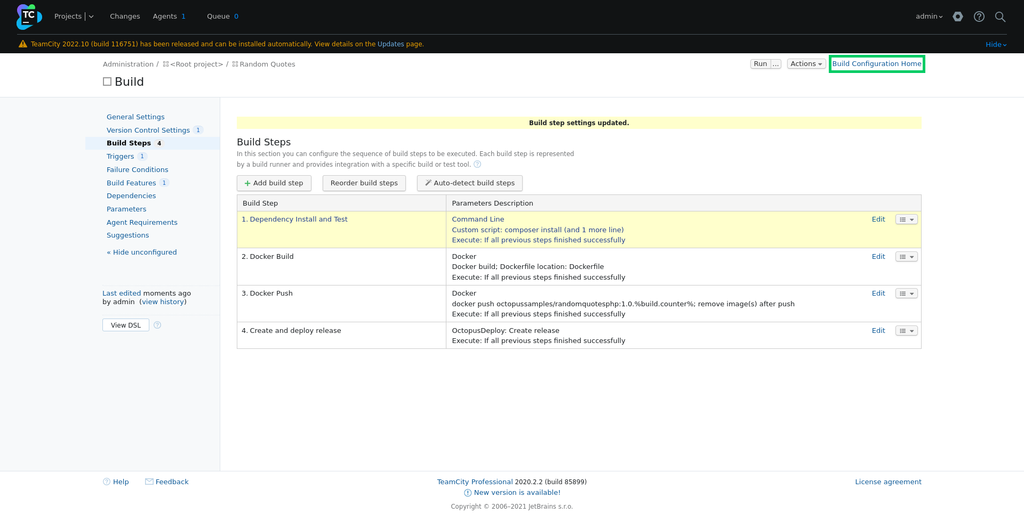1024x530 pixels.
Task: Select Build Steps sidebar item
Action: 153,143
